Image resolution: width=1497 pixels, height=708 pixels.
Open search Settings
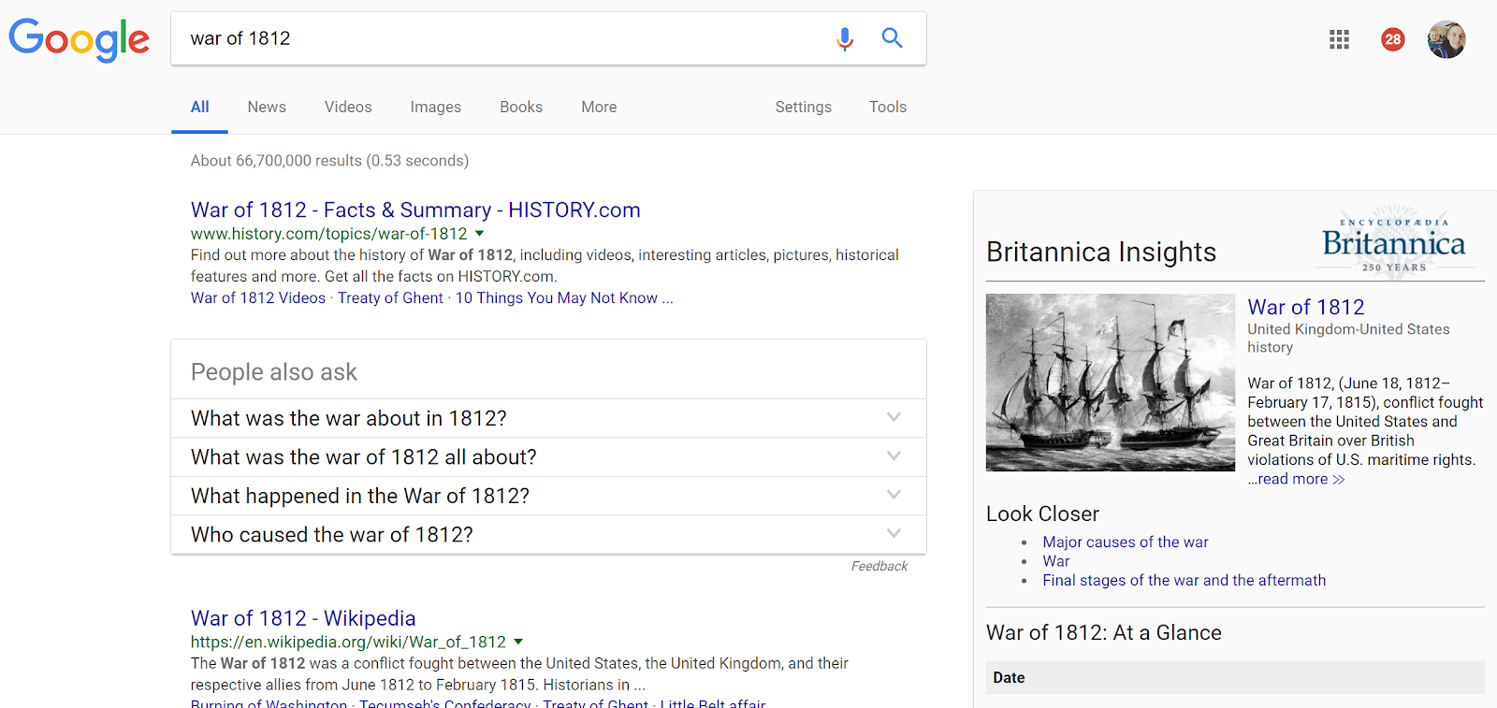(x=803, y=108)
